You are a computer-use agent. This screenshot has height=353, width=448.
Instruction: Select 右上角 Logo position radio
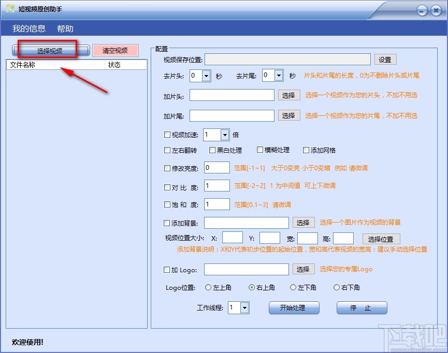point(251,287)
